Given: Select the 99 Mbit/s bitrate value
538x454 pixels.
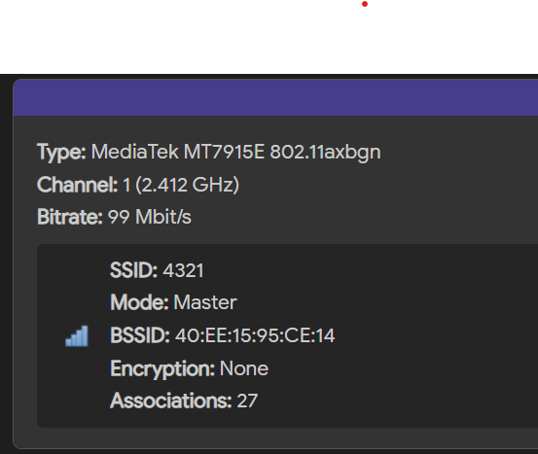Looking at the screenshot, I should tap(150, 217).
